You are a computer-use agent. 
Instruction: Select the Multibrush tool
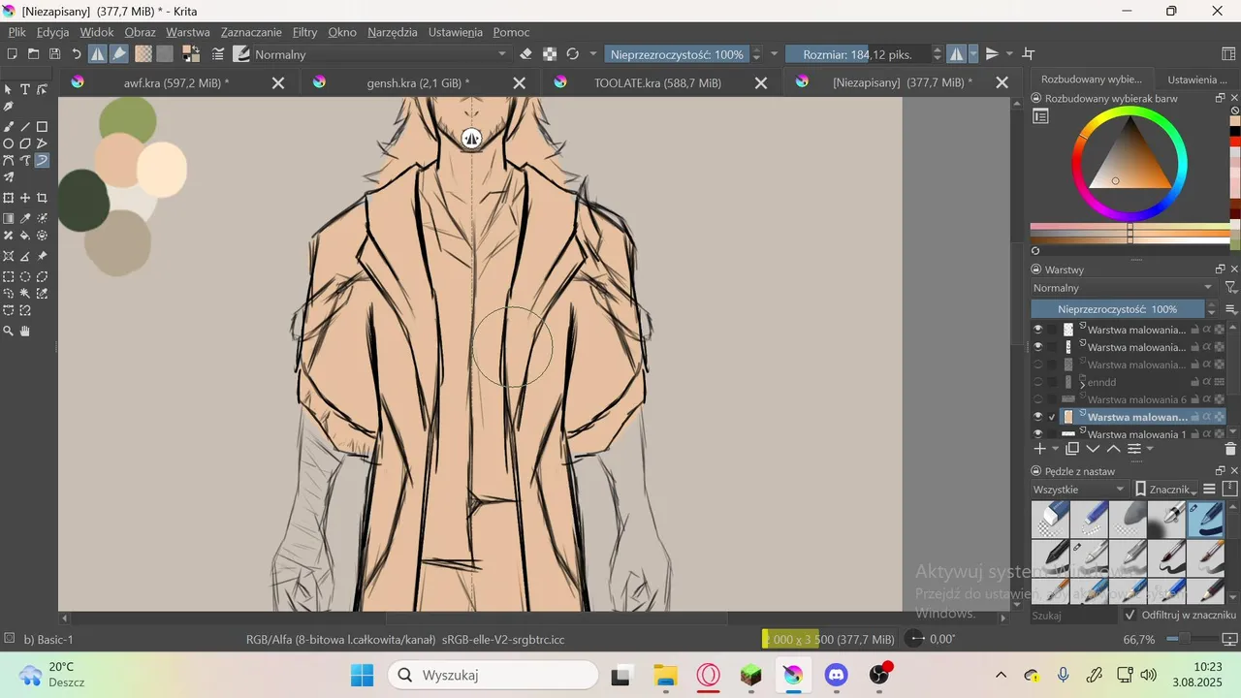pyautogui.click(x=9, y=177)
